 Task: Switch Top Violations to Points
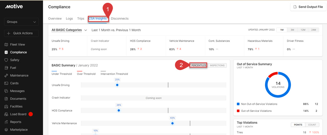pos(298,125)
